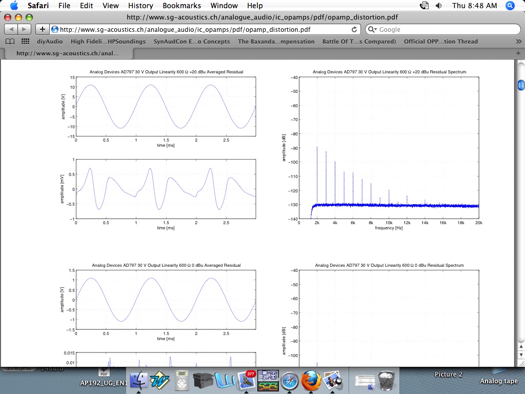Open the diyAudio bookmark
Image resolution: width=525 pixels, height=394 pixels.
tap(50, 42)
